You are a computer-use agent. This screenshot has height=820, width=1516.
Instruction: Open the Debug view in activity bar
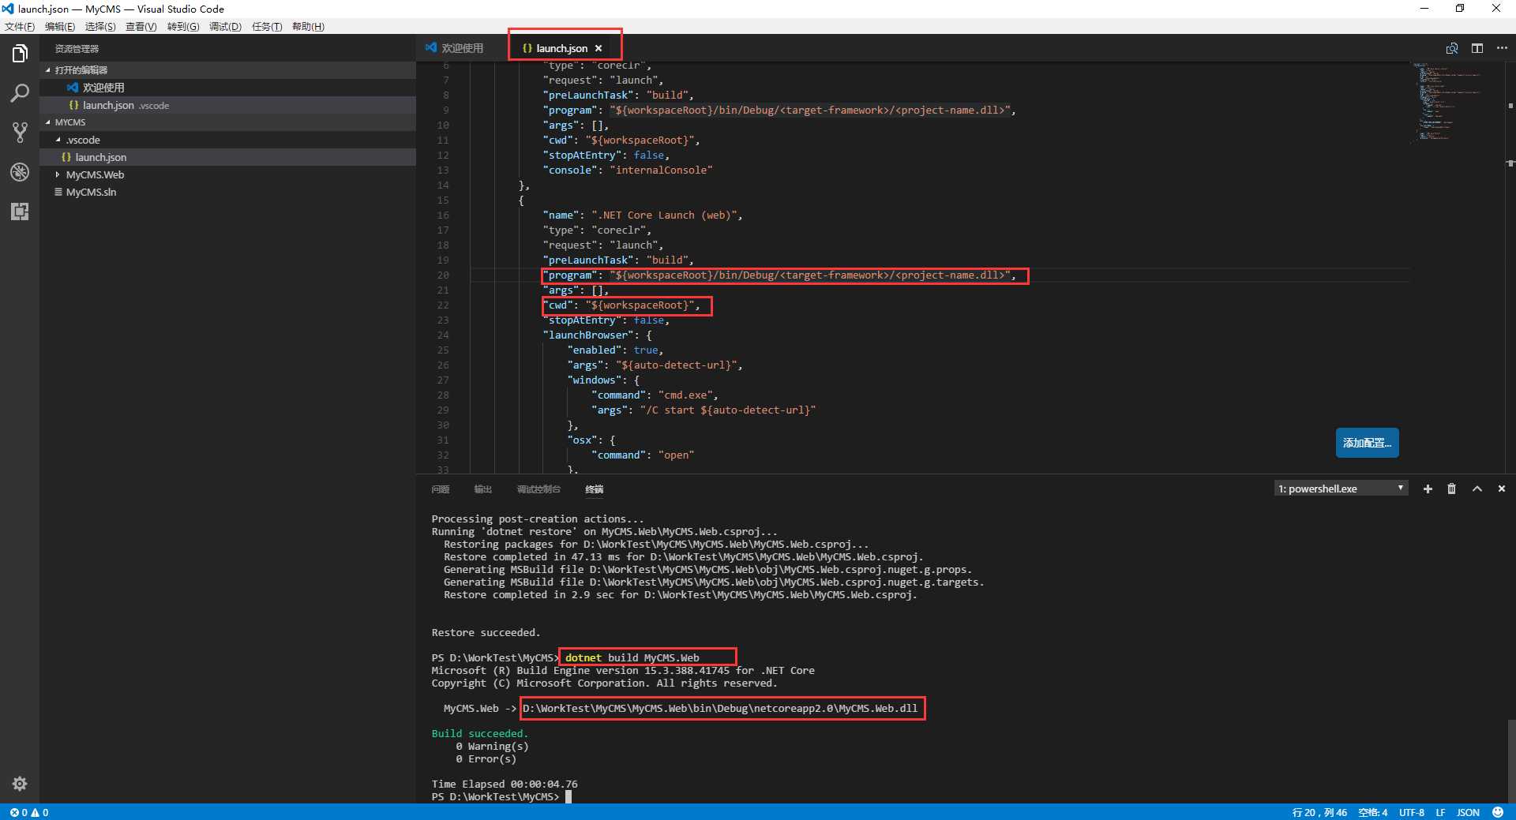pos(20,172)
